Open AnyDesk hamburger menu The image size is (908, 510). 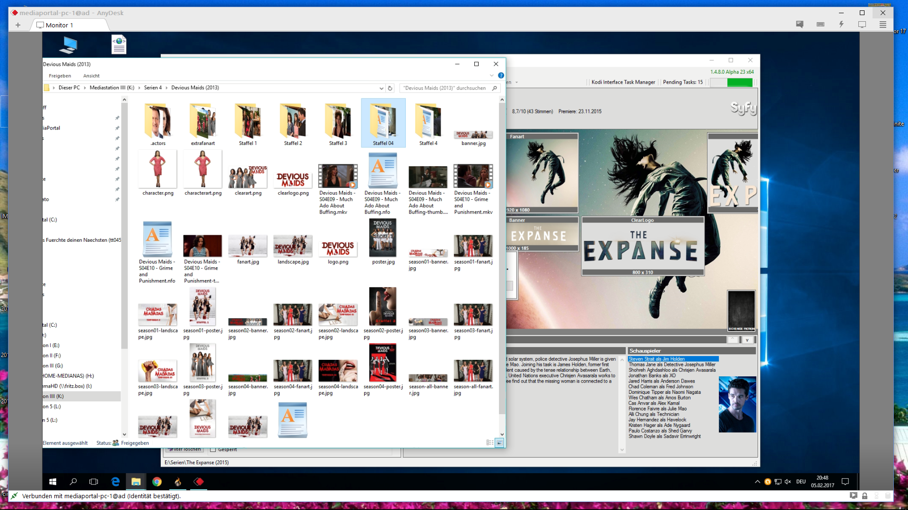(883, 25)
